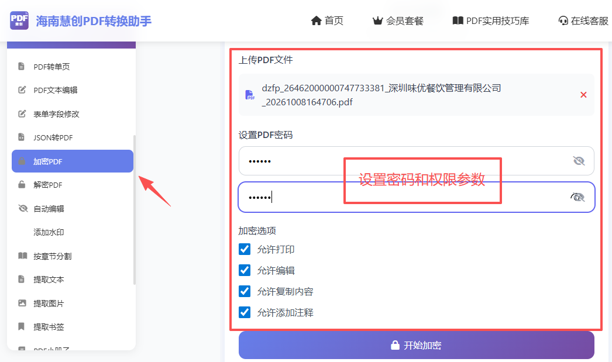Image resolution: width=612 pixels, height=362 pixels.
Task: Select 表单字段修改 in sidebar
Action: (72, 114)
